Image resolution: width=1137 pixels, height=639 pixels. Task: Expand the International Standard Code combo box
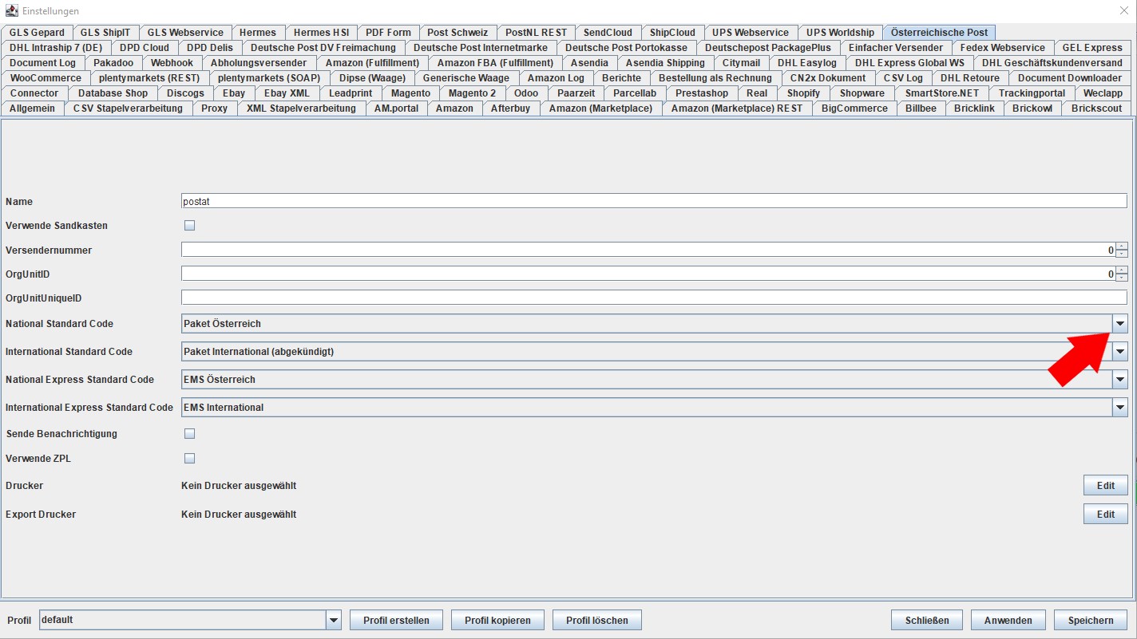[x=1119, y=352]
